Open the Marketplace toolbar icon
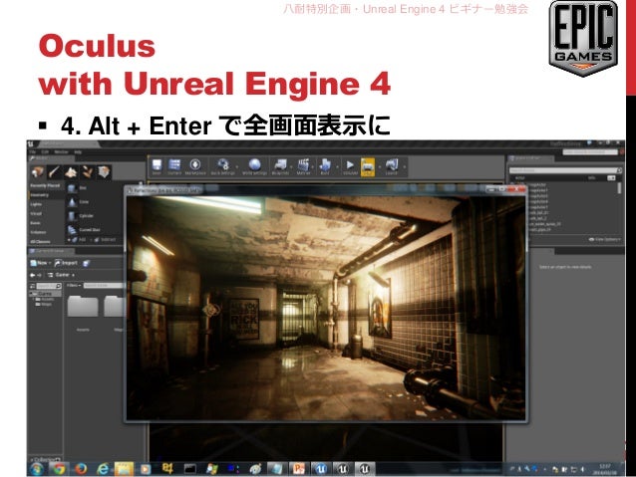 195,166
